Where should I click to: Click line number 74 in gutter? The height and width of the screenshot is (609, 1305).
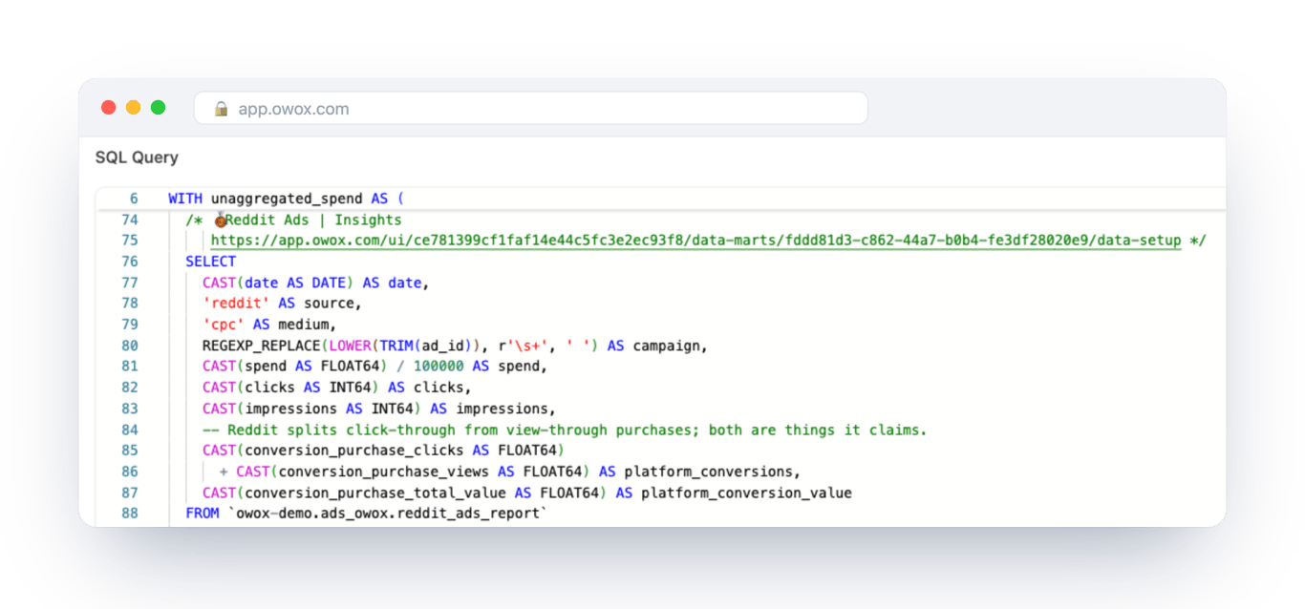pos(130,220)
